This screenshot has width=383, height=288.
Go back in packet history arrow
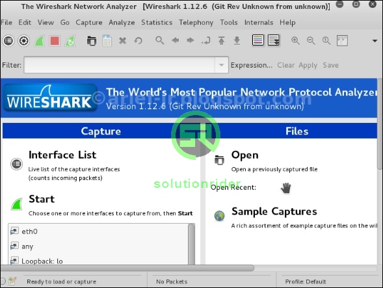tap(175, 40)
